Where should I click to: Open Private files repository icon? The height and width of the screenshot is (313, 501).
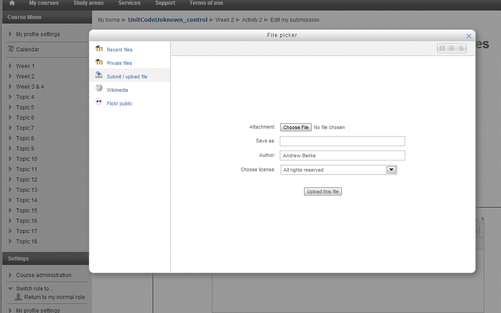99,62
